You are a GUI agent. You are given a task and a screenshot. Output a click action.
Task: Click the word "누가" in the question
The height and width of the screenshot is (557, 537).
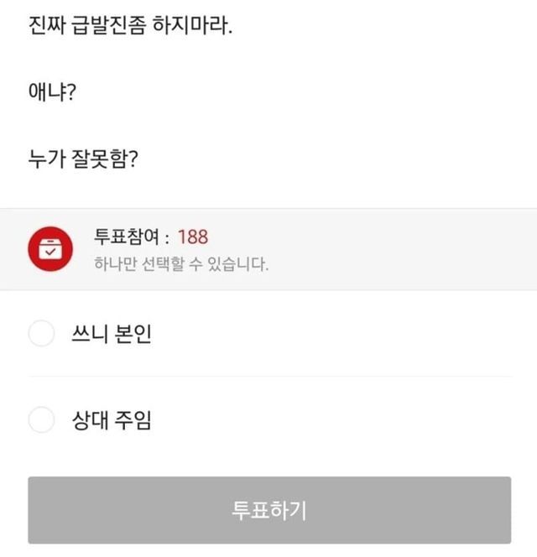pos(50,159)
